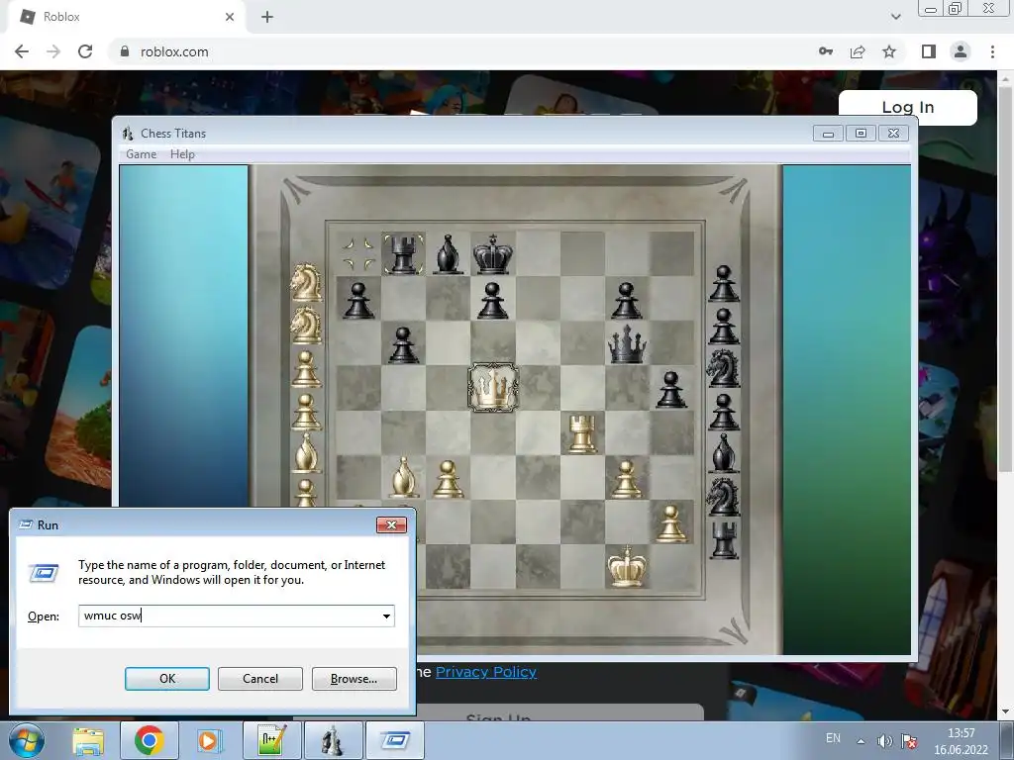Select the selected white queen on the board
1014x760 pixels.
[493, 387]
